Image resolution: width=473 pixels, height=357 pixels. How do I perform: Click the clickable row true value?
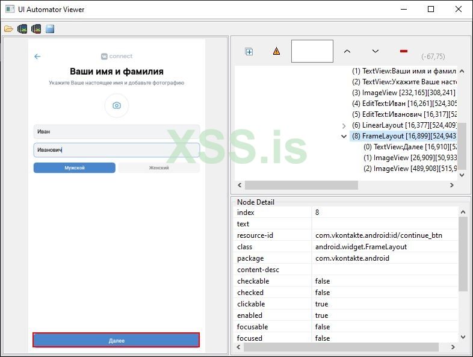tap(321, 304)
